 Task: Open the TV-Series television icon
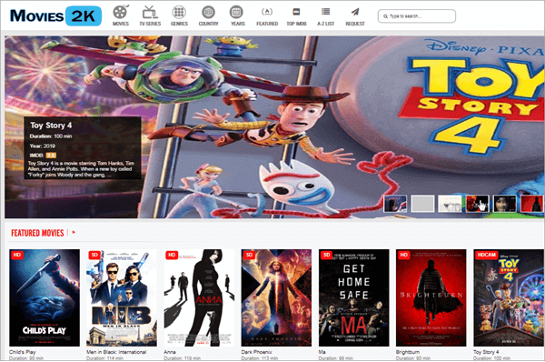click(x=150, y=12)
